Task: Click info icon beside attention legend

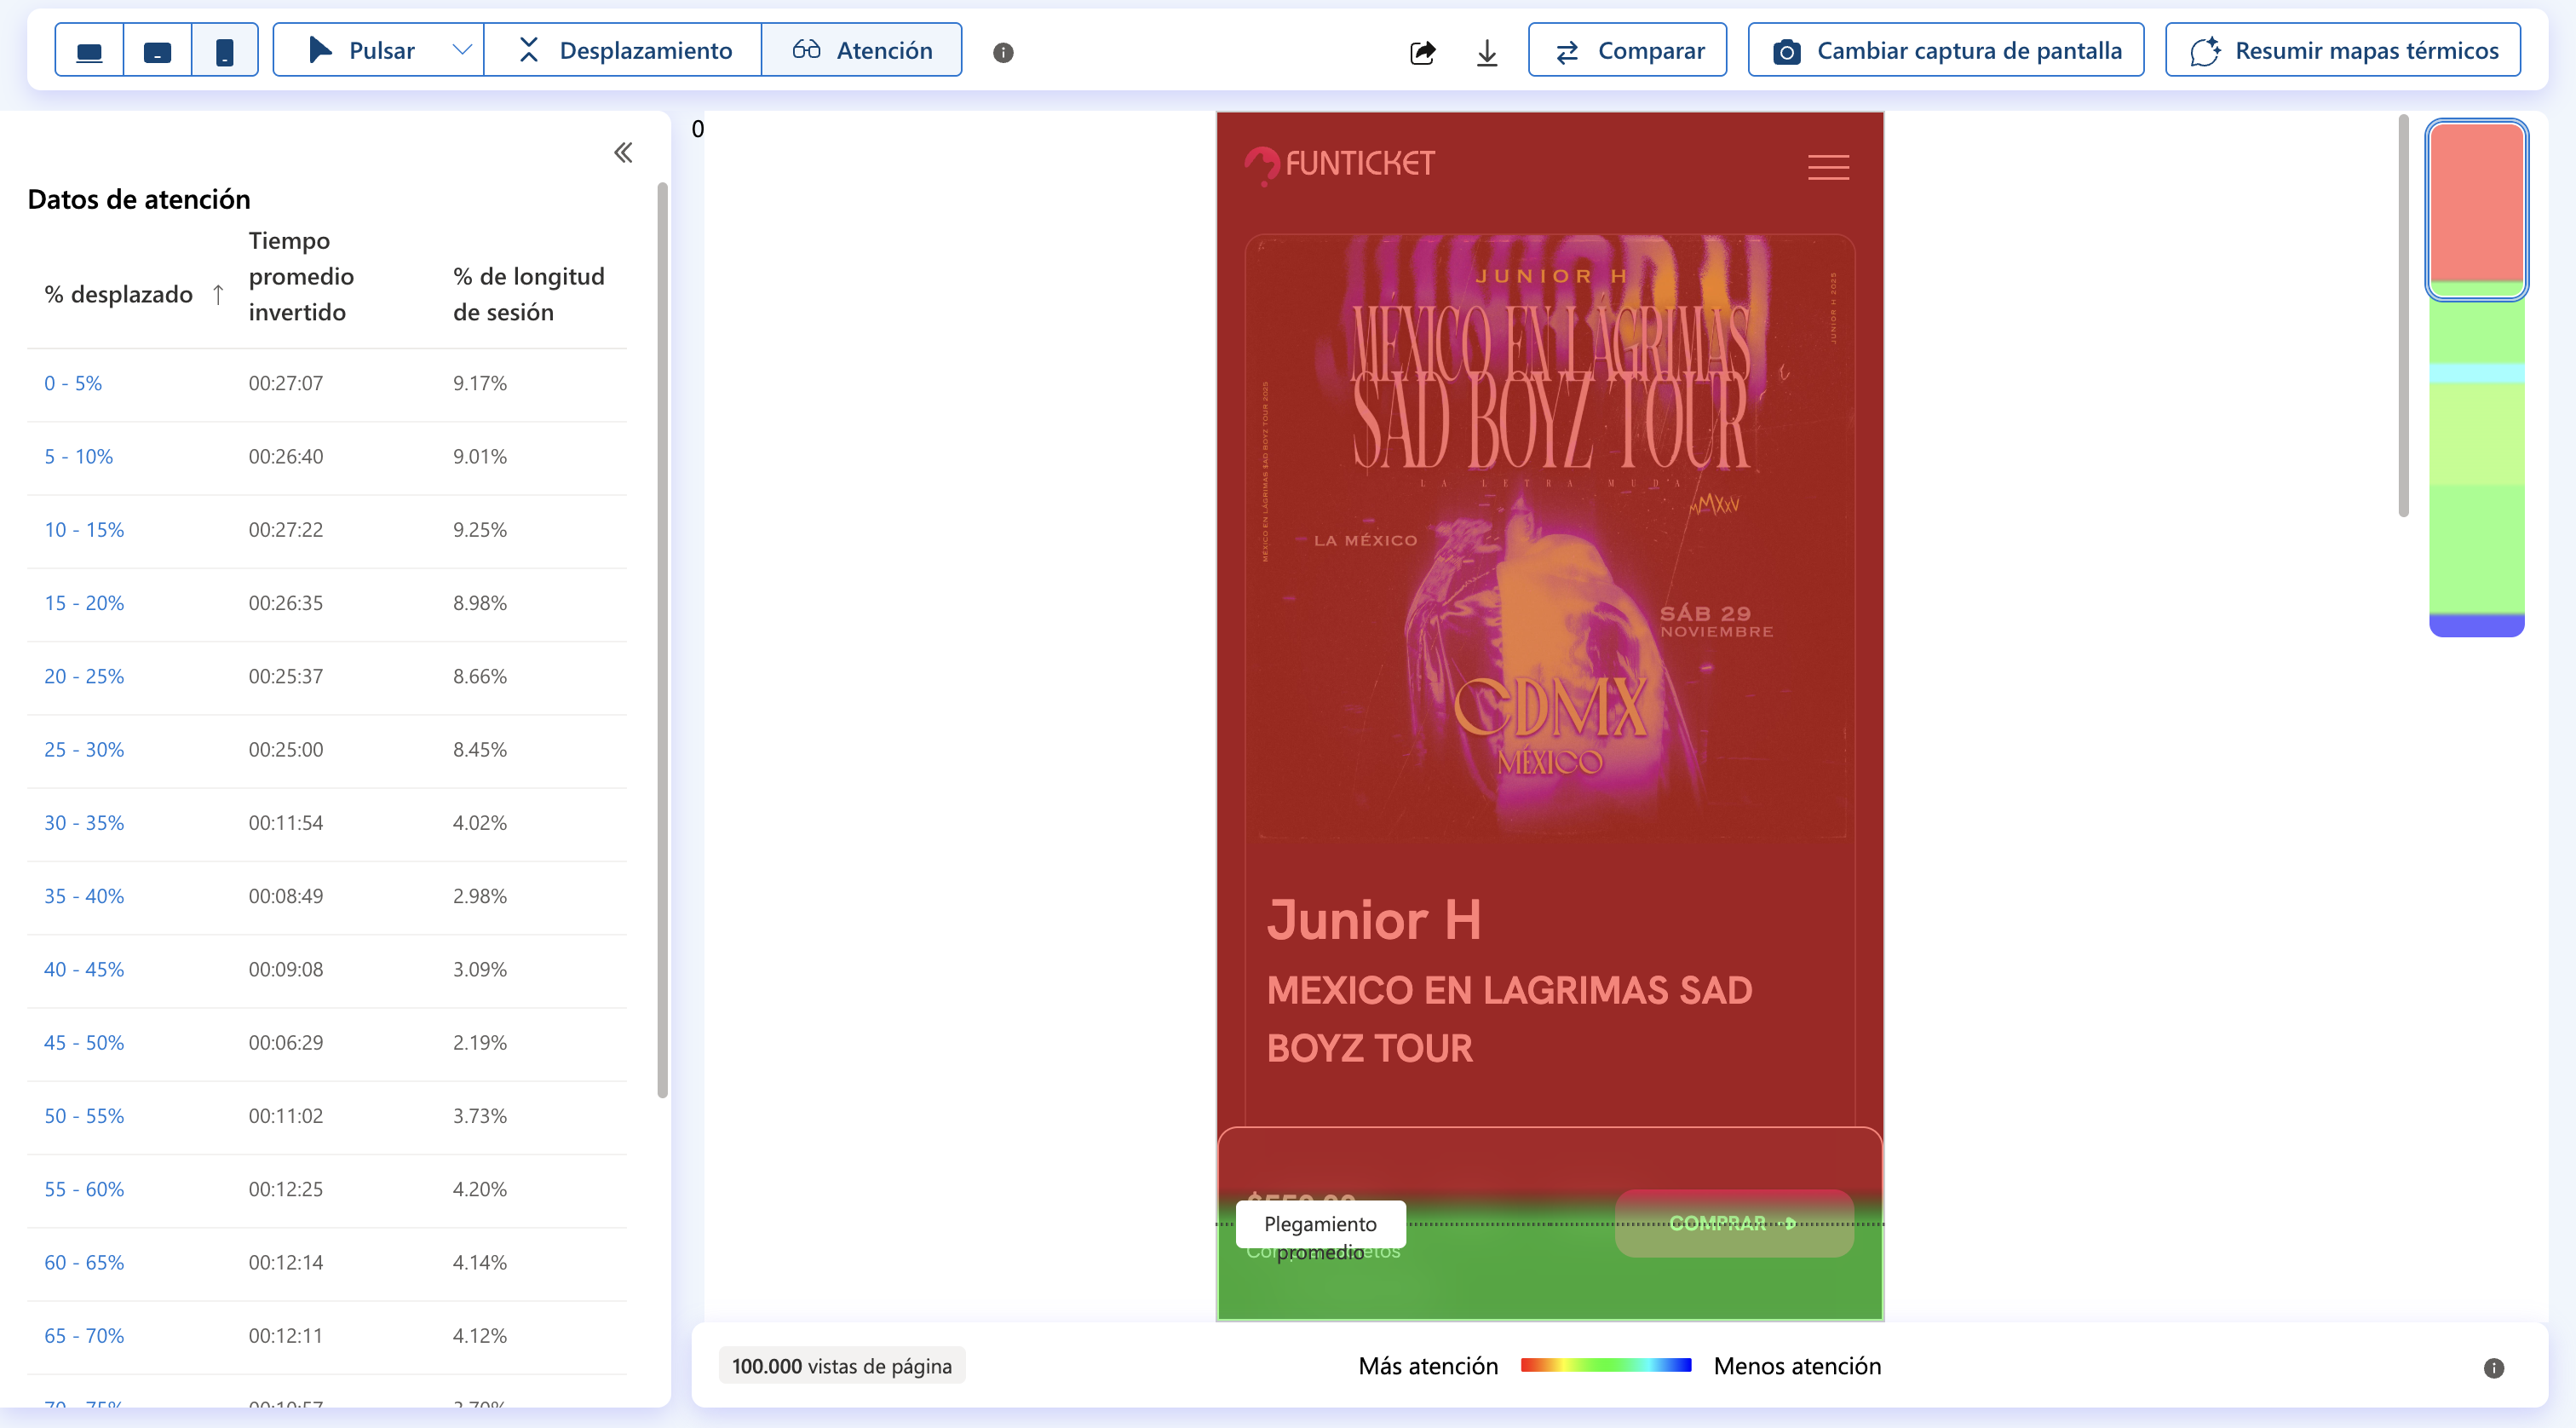Action: coord(2493,1368)
